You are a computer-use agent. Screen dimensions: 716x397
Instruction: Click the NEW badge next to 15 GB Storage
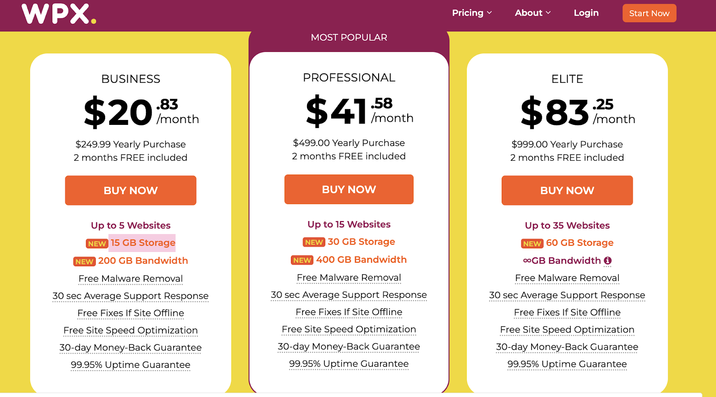coord(97,243)
